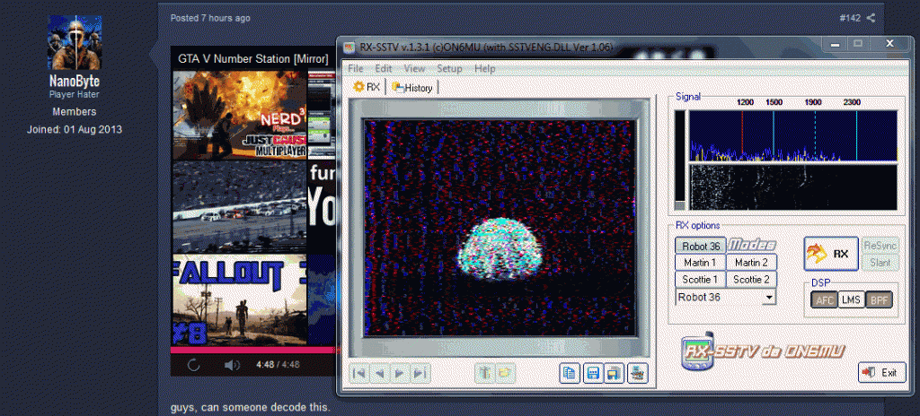This screenshot has width=920, height=416.
Task: Click the received SSTV image display
Action: click(500, 228)
